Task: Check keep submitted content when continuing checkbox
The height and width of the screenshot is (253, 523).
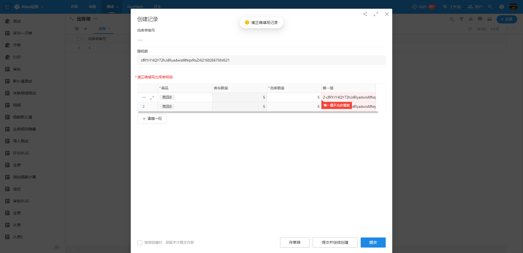Action: [x=140, y=243]
